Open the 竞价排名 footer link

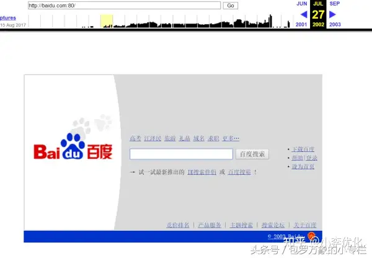(x=178, y=225)
